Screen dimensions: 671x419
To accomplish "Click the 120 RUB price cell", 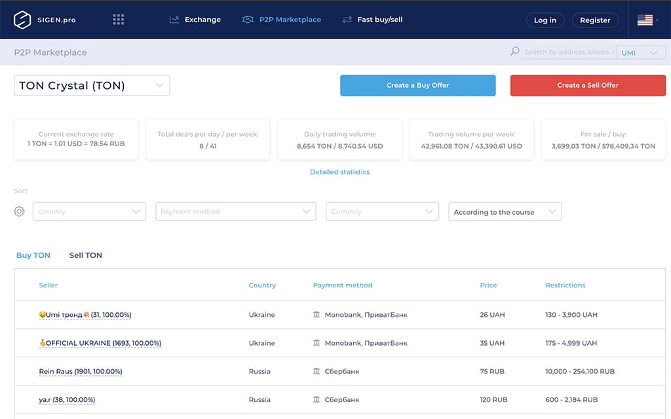I will pyautogui.click(x=493, y=399).
